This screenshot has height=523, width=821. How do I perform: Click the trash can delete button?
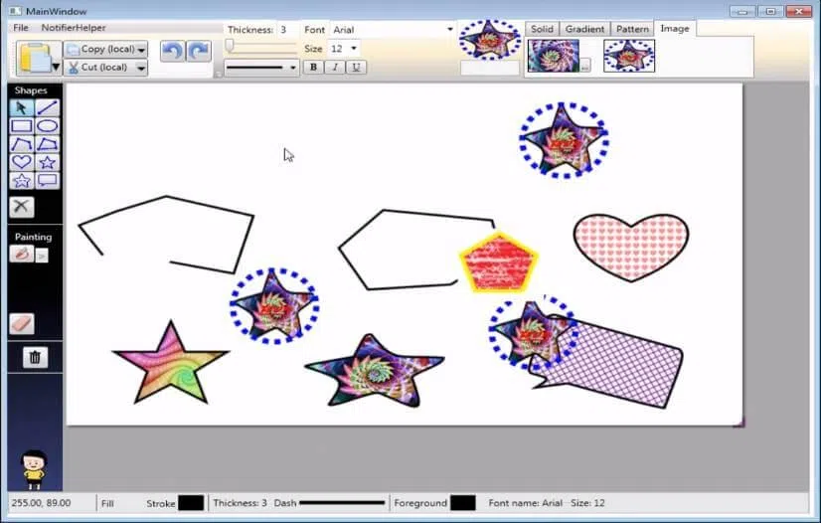(x=35, y=358)
